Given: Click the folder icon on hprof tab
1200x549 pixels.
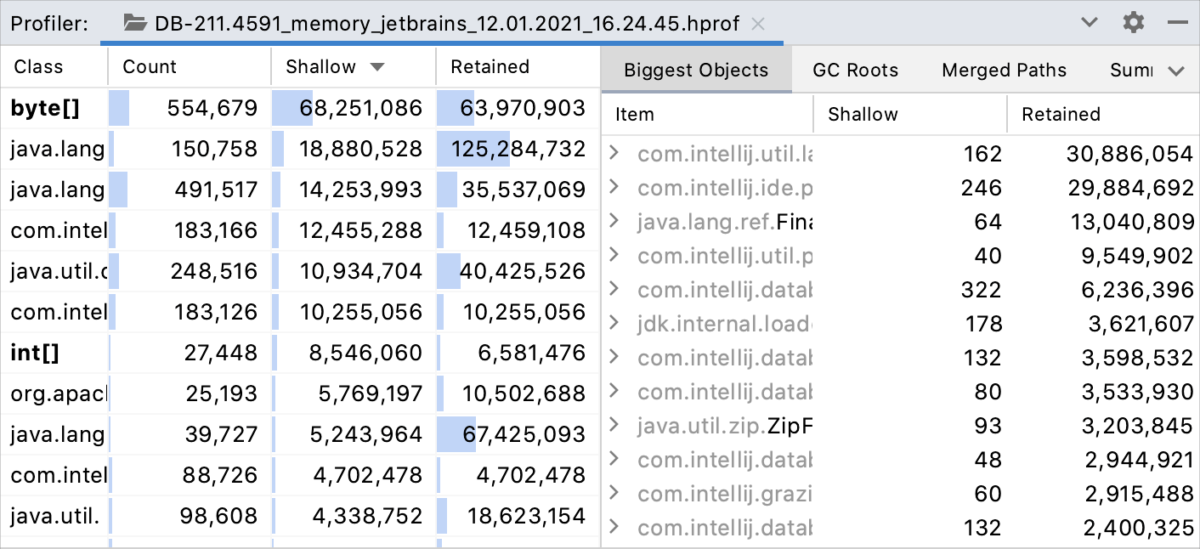Looking at the screenshot, I should tap(135, 23).
